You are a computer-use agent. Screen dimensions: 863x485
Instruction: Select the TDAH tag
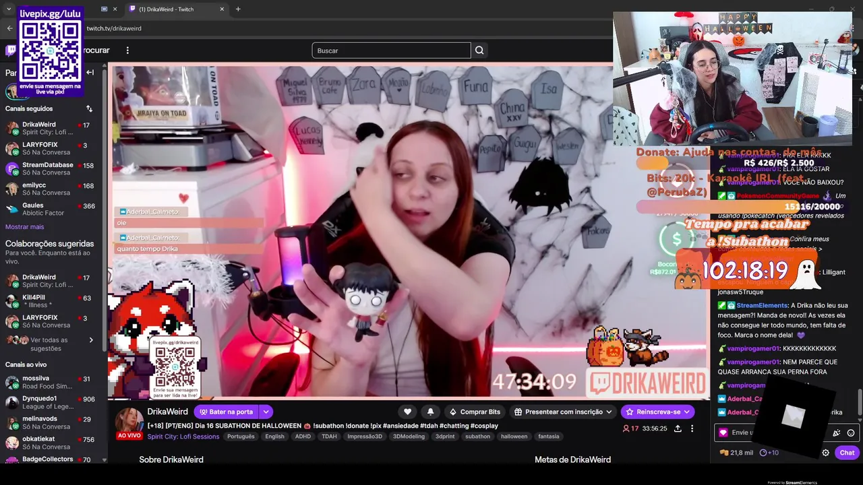tap(329, 437)
